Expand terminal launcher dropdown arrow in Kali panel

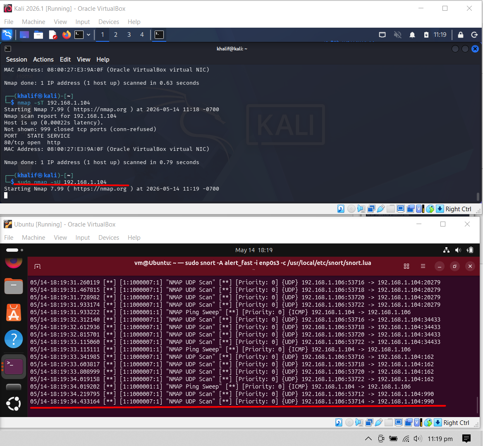click(x=88, y=35)
